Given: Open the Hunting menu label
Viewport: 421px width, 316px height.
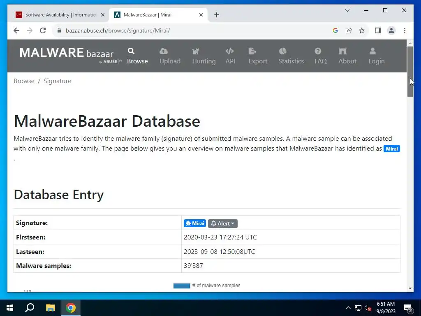Looking at the screenshot, I should coord(204,61).
